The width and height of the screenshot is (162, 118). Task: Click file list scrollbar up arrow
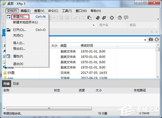[x=158, y=45]
